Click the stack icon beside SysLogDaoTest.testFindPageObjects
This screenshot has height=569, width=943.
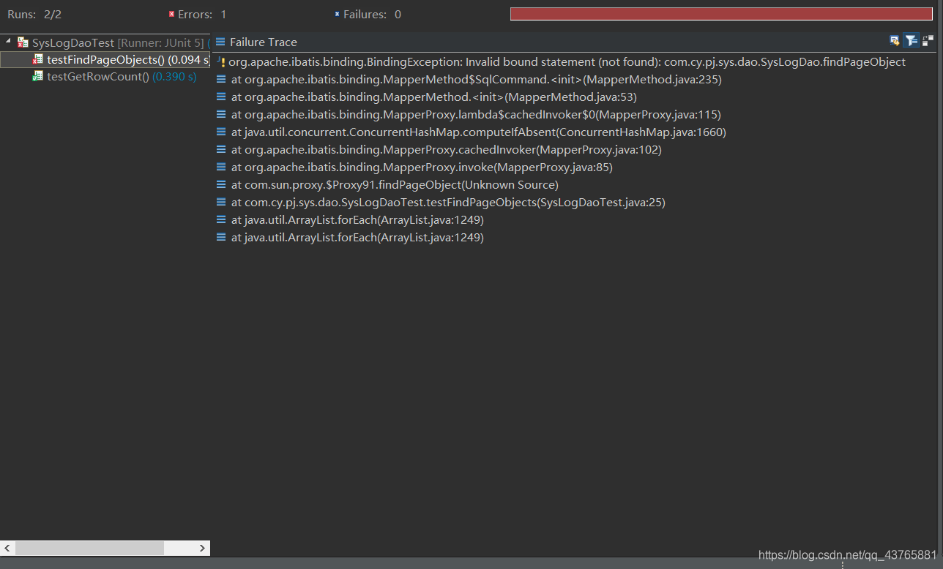coord(221,203)
